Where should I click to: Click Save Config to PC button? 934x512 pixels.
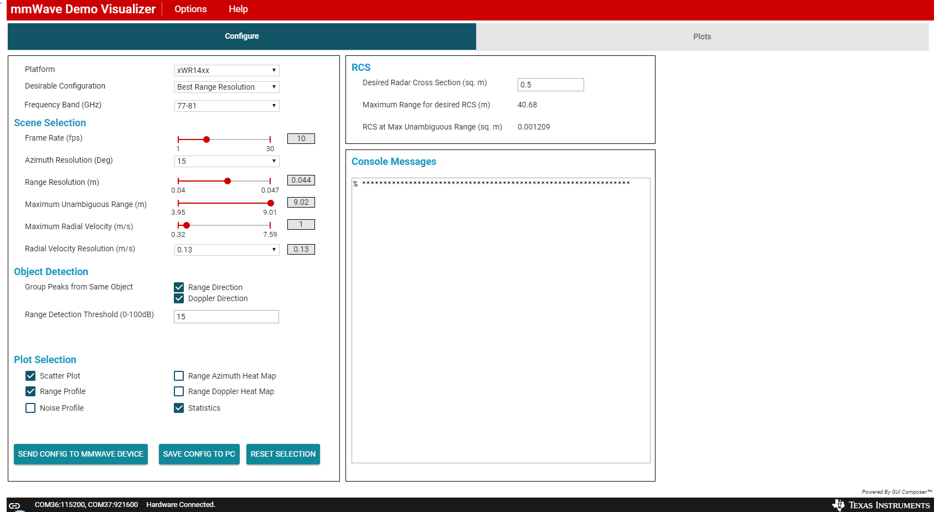pos(199,454)
